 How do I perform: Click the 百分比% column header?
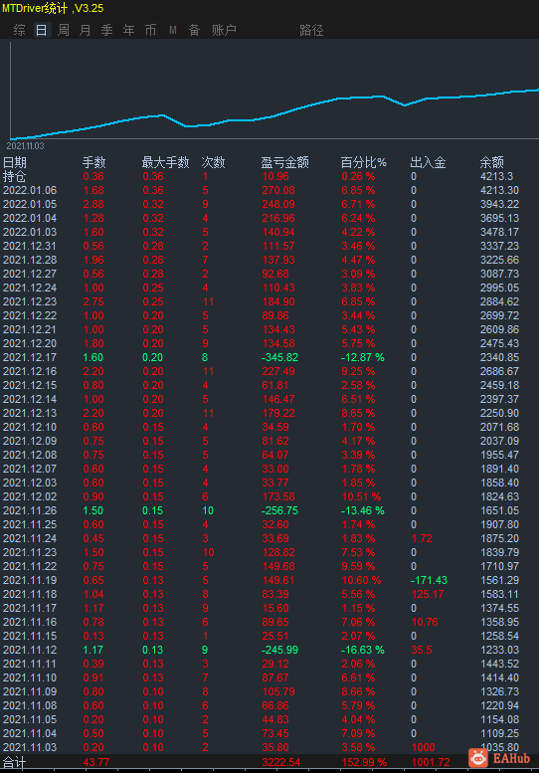364,162
